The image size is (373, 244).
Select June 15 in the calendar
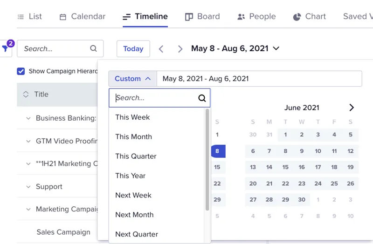pyautogui.click(x=285, y=167)
